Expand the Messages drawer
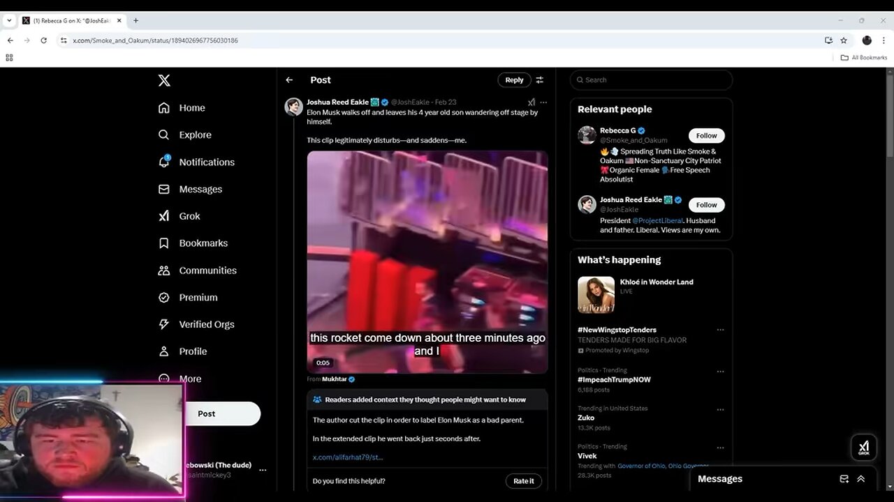 click(x=860, y=479)
